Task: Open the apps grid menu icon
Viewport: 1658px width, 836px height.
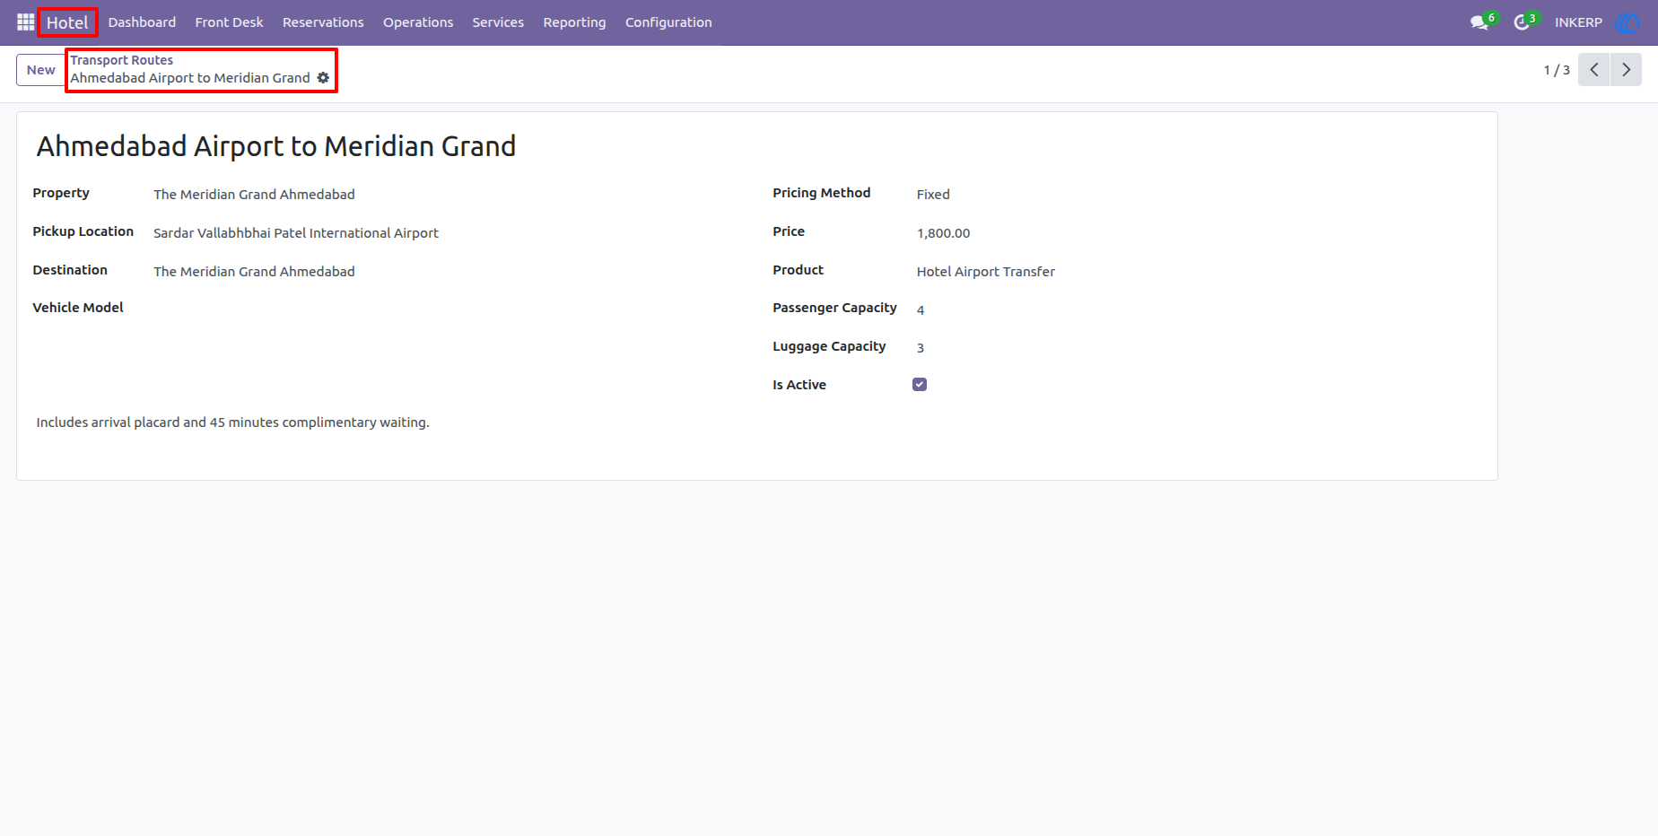Action: (25, 22)
